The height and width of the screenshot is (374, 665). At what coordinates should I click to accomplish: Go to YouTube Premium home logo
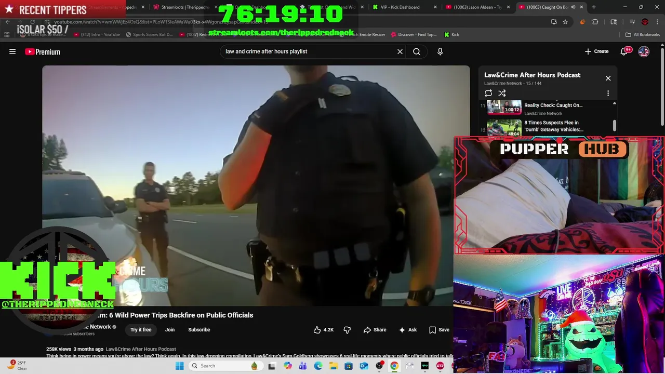pos(43,51)
